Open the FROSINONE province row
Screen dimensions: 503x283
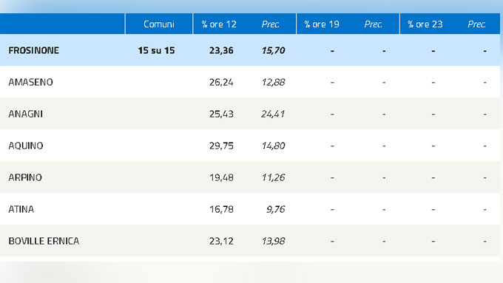(x=250, y=50)
